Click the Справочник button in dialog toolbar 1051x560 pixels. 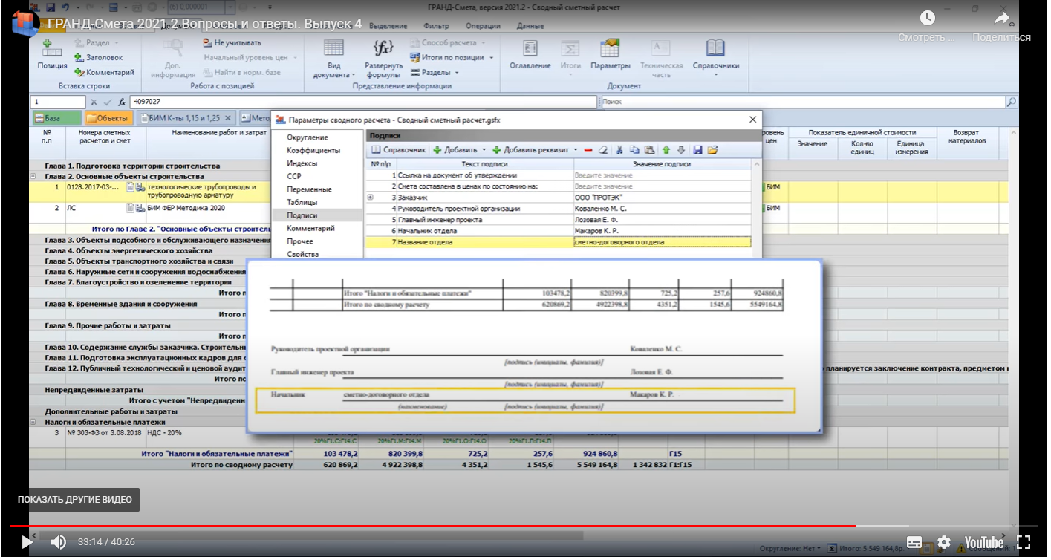399,150
